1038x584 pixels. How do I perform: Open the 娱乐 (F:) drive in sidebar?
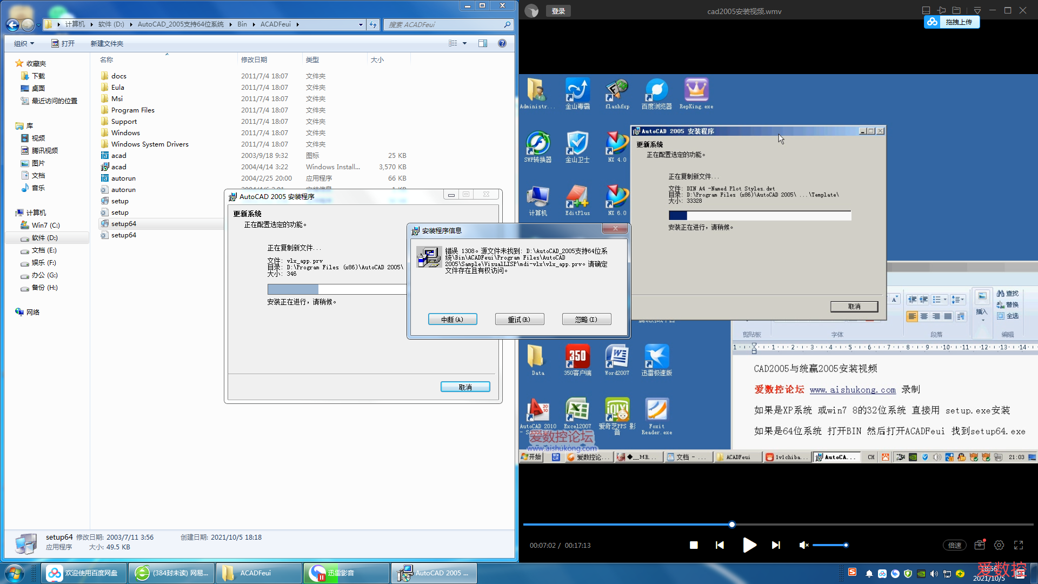point(44,263)
